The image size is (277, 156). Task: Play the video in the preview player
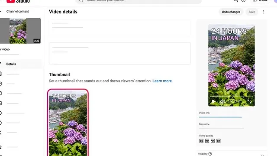pos(213,101)
